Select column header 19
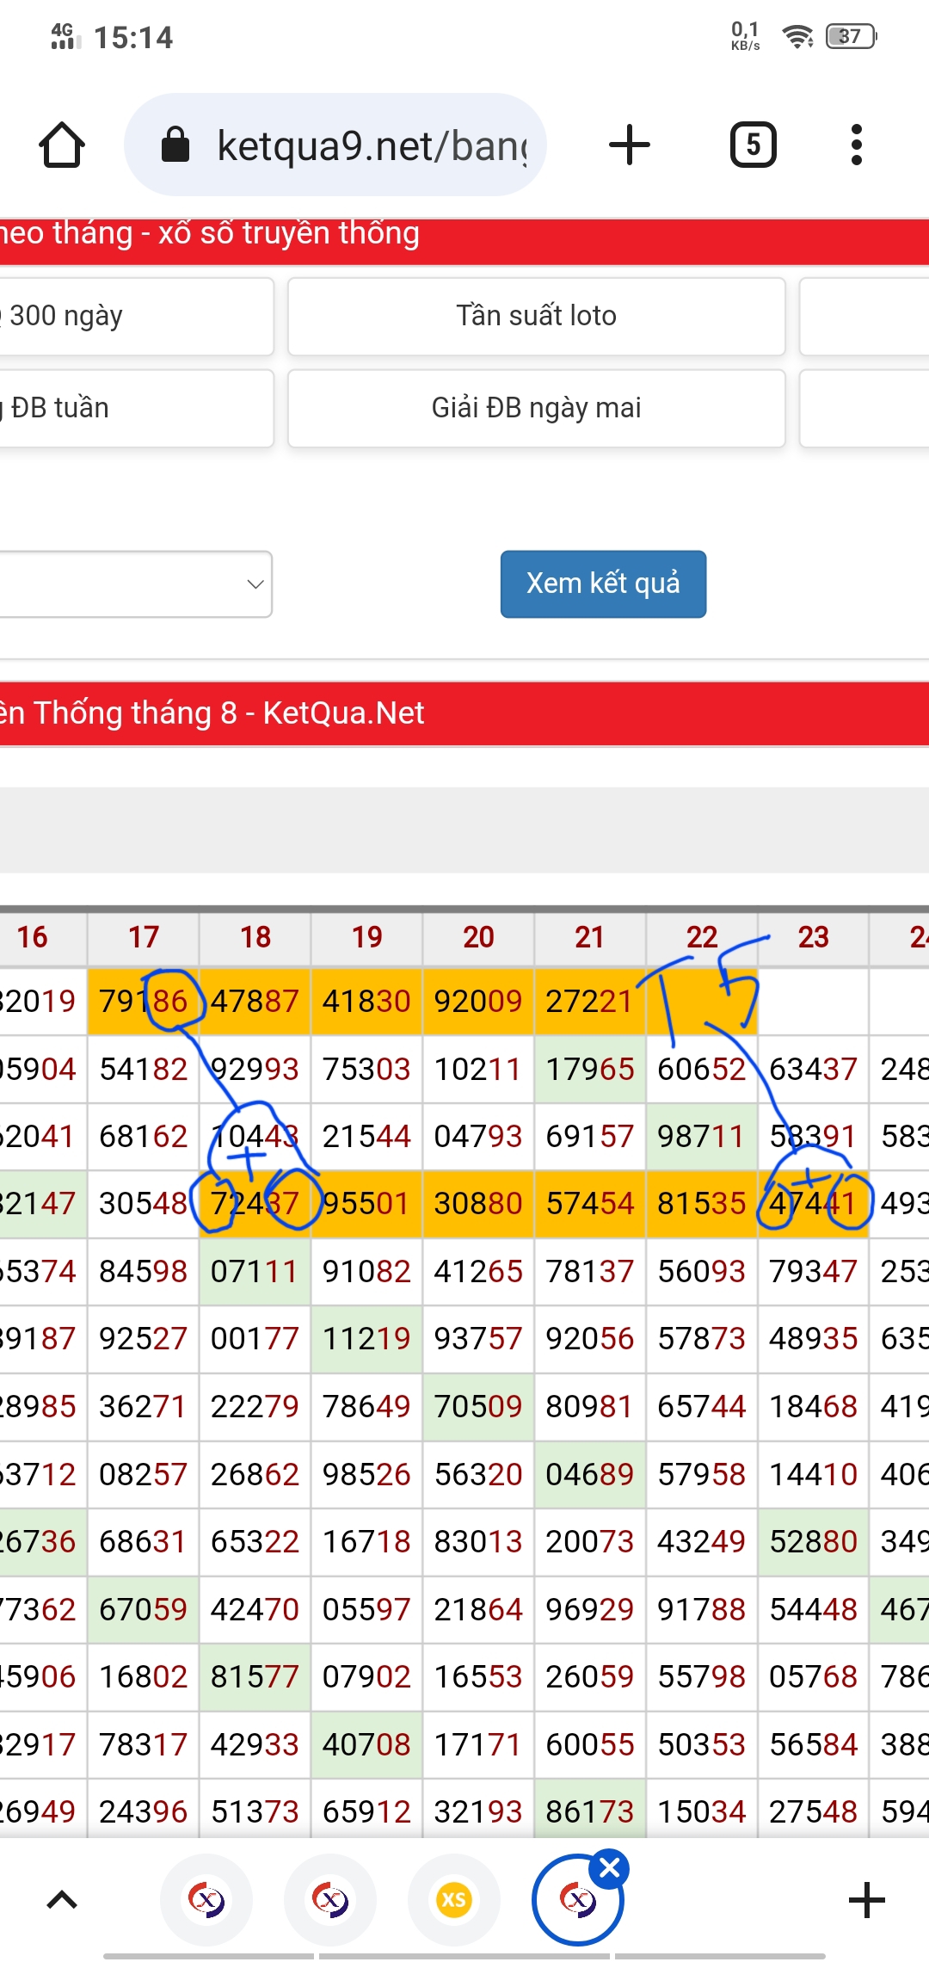Image resolution: width=929 pixels, height=1962 pixels. tap(367, 937)
